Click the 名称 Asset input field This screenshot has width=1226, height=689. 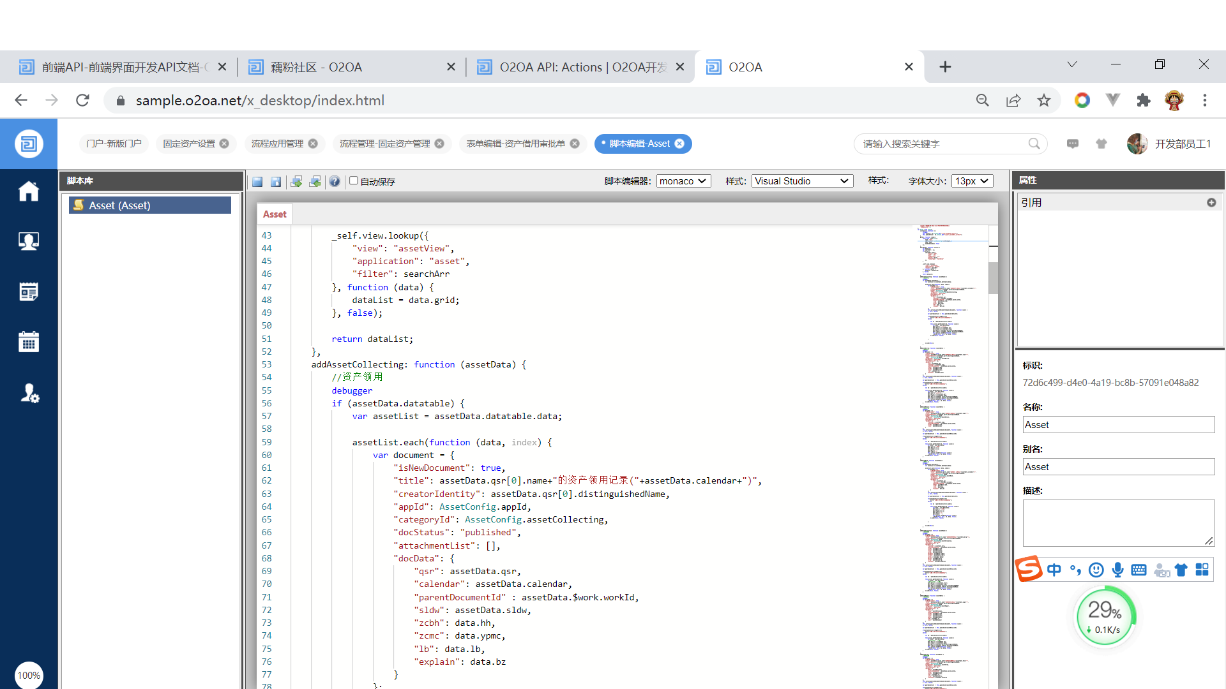click(1118, 425)
